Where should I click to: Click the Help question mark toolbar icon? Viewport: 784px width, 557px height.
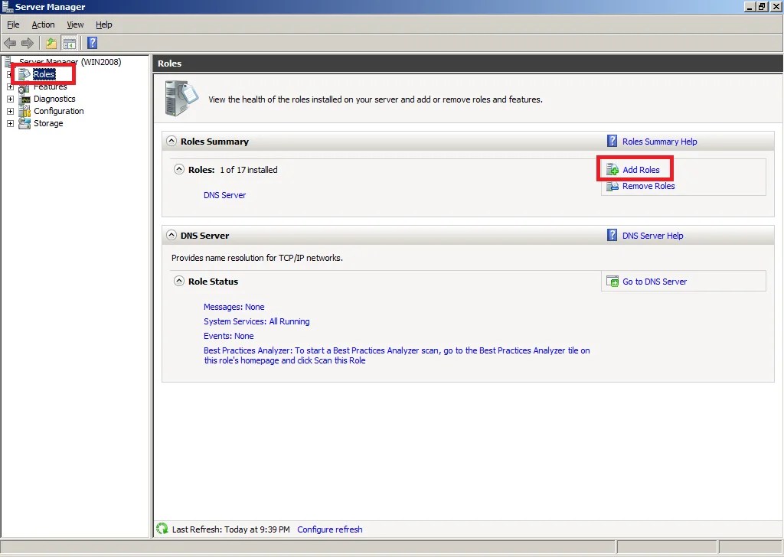coord(93,43)
